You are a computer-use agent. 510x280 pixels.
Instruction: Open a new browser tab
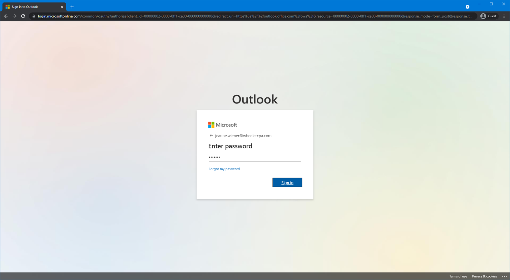coord(72,7)
